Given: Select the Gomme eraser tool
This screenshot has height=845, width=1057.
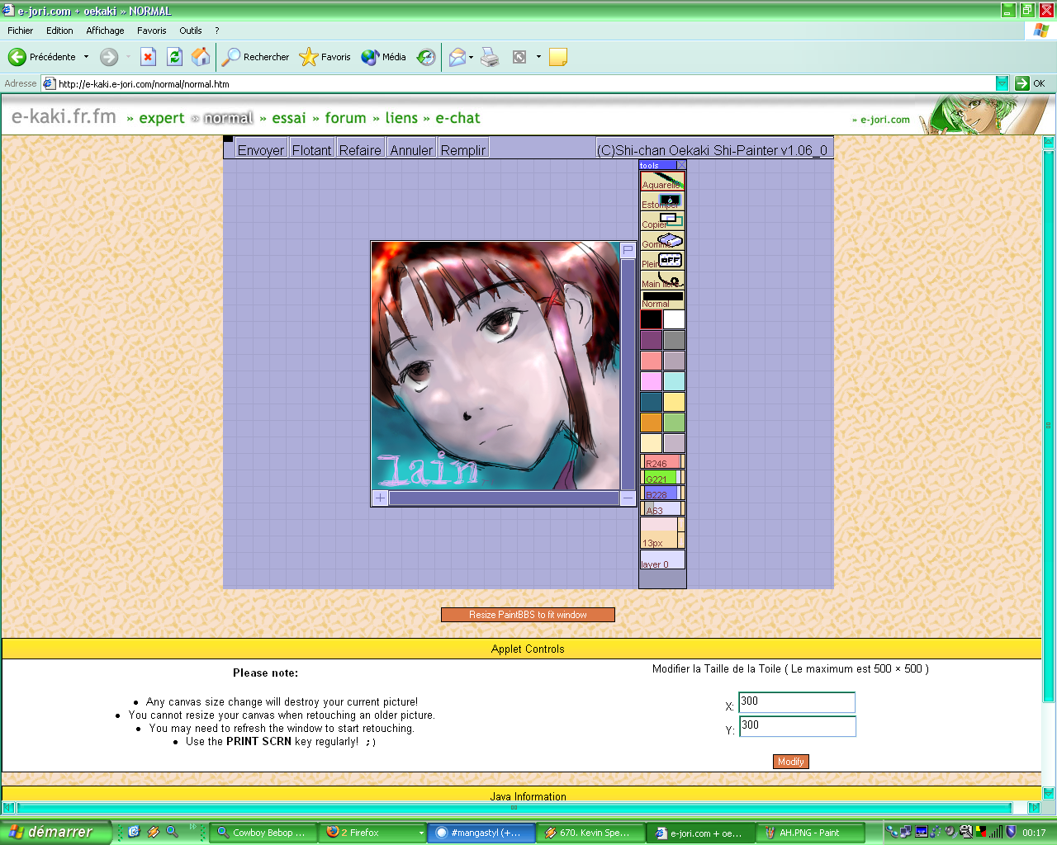Looking at the screenshot, I should pyautogui.click(x=662, y=240).
